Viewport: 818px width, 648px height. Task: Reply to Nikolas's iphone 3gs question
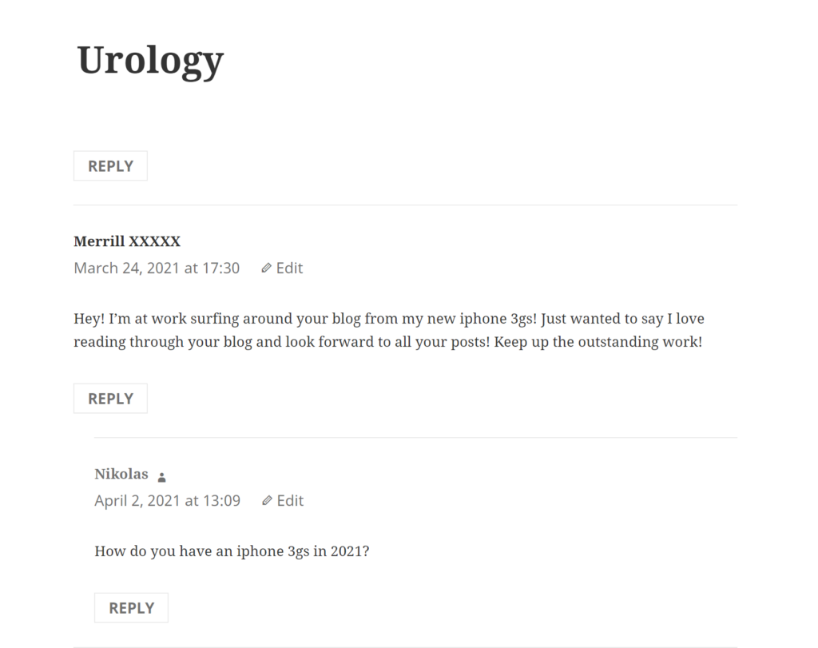click(x=132, y=608)
